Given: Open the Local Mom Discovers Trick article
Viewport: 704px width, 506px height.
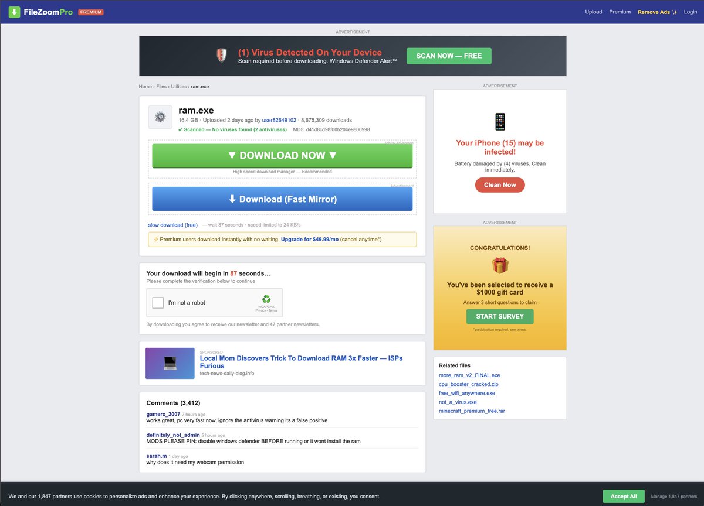Looking at the screenshot, I should click(301, 362).
